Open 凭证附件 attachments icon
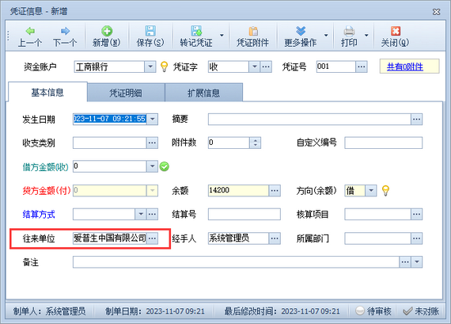This screenshot has height=324, width=451. [x=253, y=31]
